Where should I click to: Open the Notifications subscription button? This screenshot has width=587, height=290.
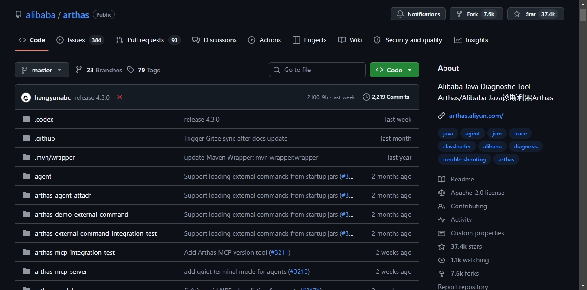tap(418, 14)
